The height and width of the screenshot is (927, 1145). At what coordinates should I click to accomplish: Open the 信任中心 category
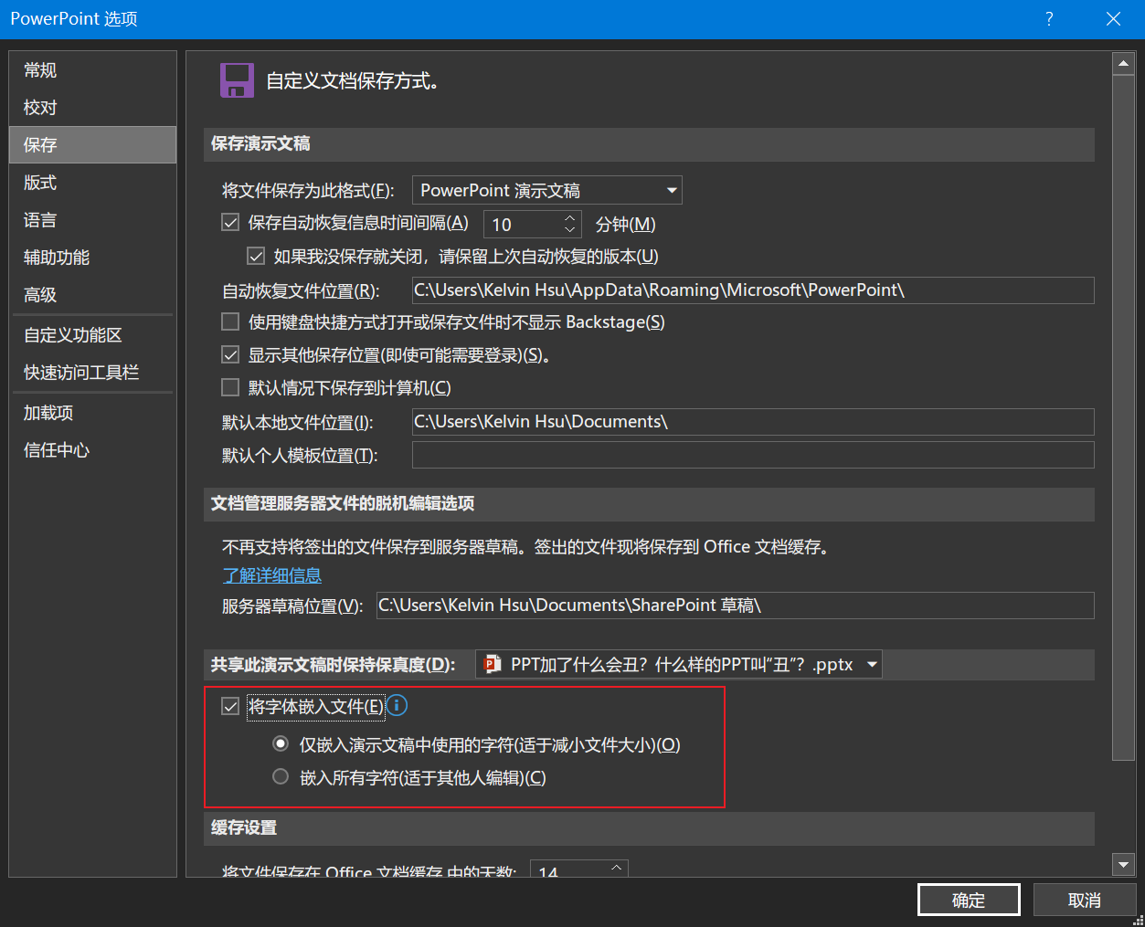[x=92, y=450]
